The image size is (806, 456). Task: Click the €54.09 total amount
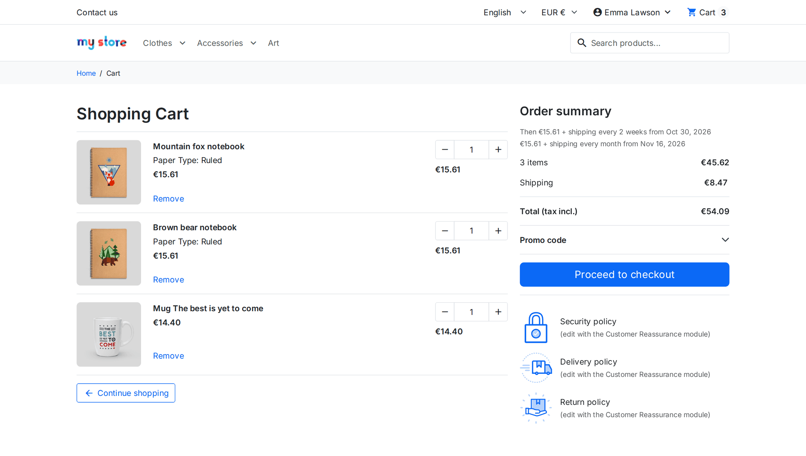pos(715,211)
